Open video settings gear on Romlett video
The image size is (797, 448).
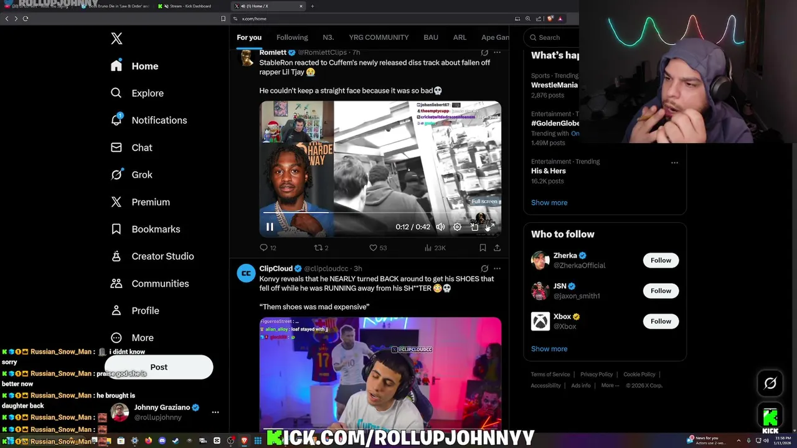(x=457, y=227)
